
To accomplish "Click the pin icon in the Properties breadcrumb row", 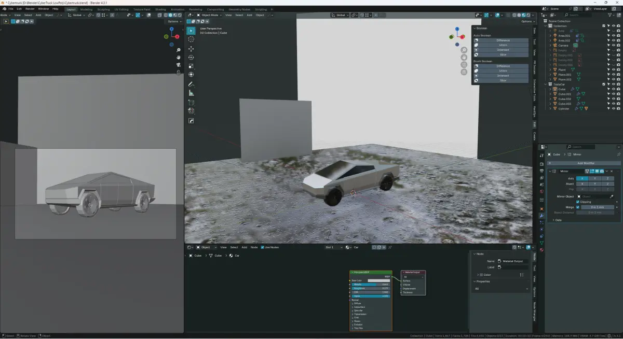I will coord(618,154).
